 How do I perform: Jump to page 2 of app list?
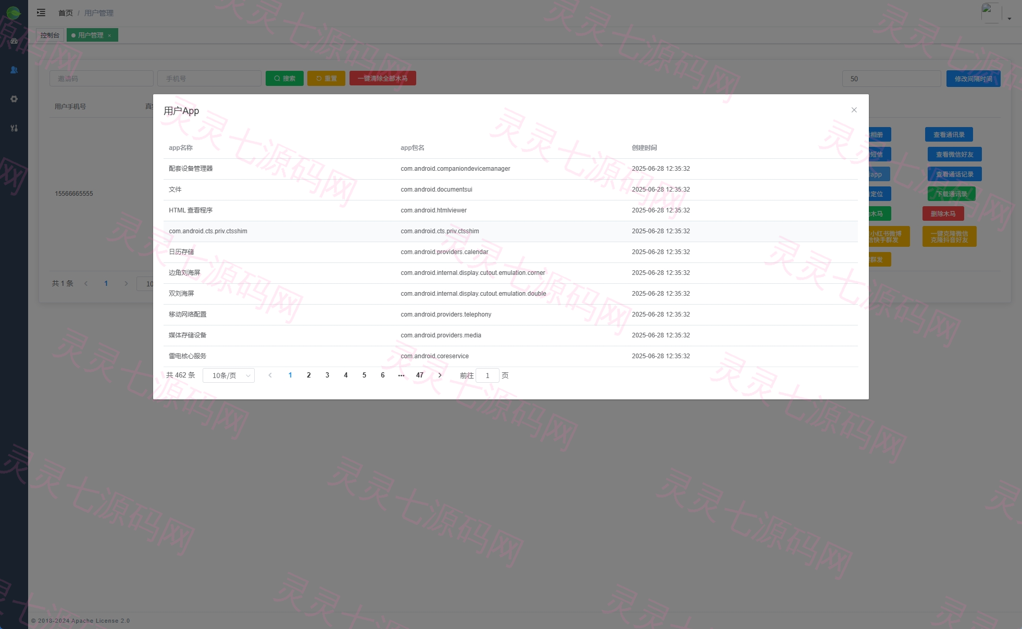309,375
